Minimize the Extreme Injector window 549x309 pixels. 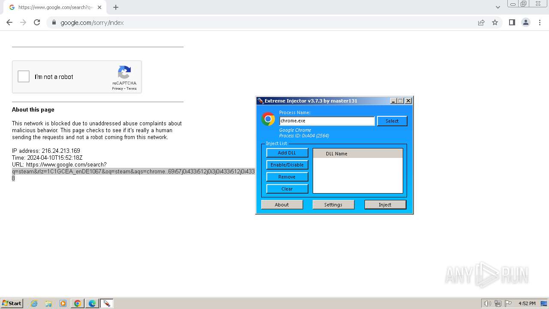point(393,101)
